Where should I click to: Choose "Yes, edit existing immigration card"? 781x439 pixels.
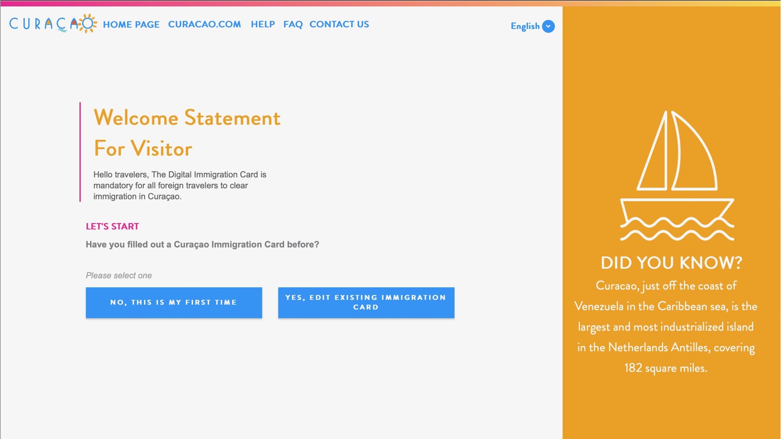click(366, 302)
